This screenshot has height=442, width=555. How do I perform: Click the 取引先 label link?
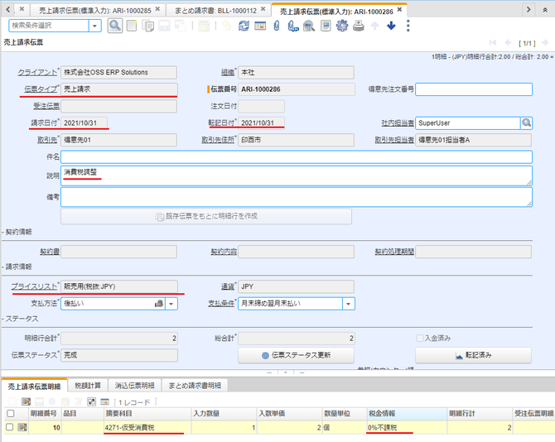click(x=47, y=140)
